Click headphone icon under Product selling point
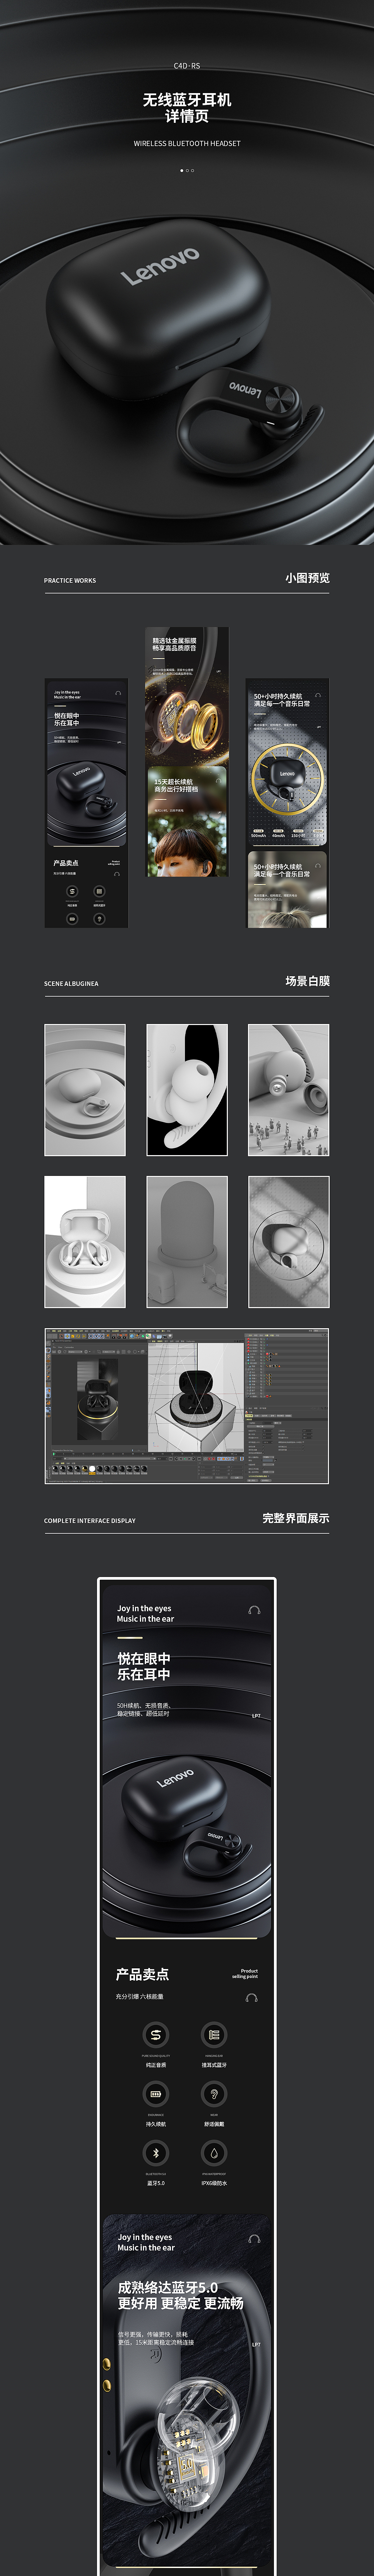 (251, 1998)
